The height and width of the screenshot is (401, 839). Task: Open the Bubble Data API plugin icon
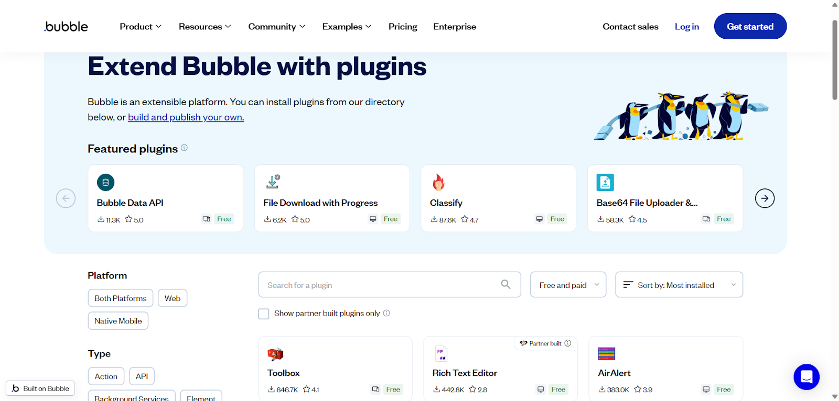click(x=106, y=182)
